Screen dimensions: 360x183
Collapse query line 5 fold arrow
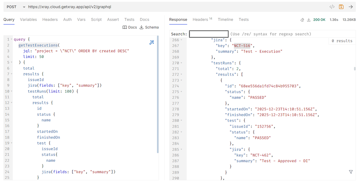point(12,62)
